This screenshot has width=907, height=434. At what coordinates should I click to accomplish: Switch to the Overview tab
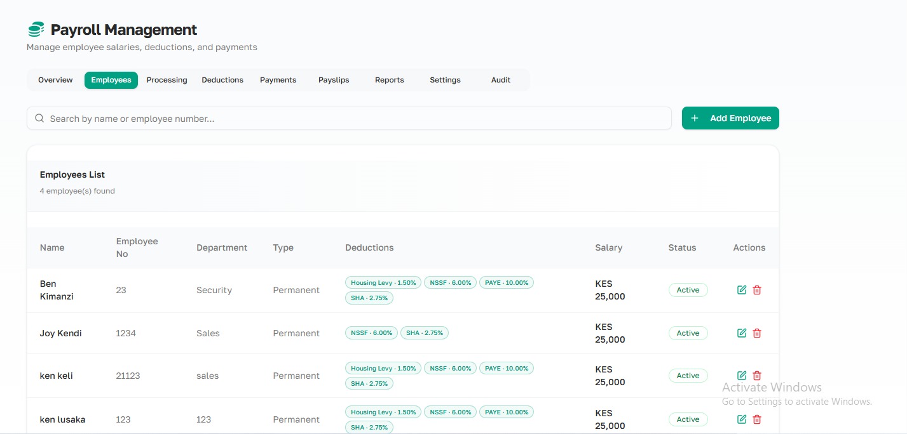click(x=55, y=80)
